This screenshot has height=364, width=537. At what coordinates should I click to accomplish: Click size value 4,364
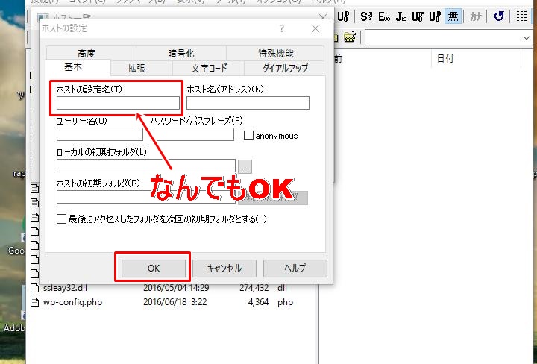pyautogui.click(x=258, y=302)
